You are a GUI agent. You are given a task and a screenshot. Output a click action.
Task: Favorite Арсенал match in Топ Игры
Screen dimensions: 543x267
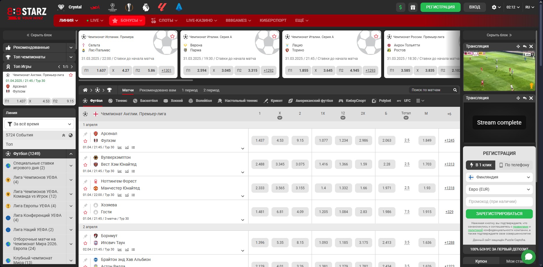click(x=71, y=75)
